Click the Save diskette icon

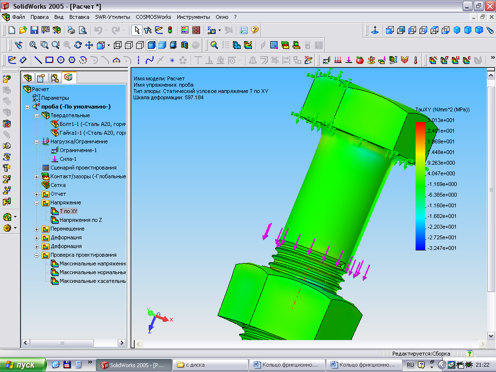(x=34, y=30)
